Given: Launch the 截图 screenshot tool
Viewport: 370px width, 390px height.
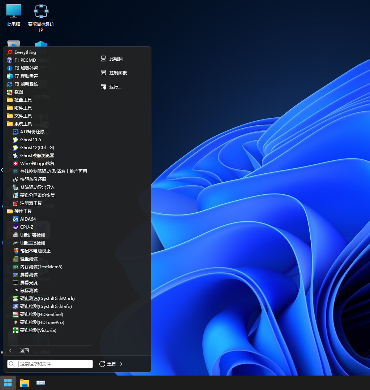Looking at the screenshot, I should pos(18,92).
